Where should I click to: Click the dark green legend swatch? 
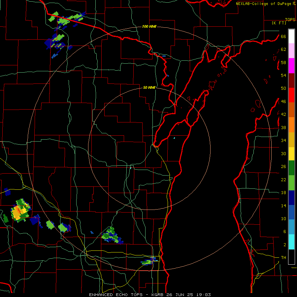tap(291, 168)
